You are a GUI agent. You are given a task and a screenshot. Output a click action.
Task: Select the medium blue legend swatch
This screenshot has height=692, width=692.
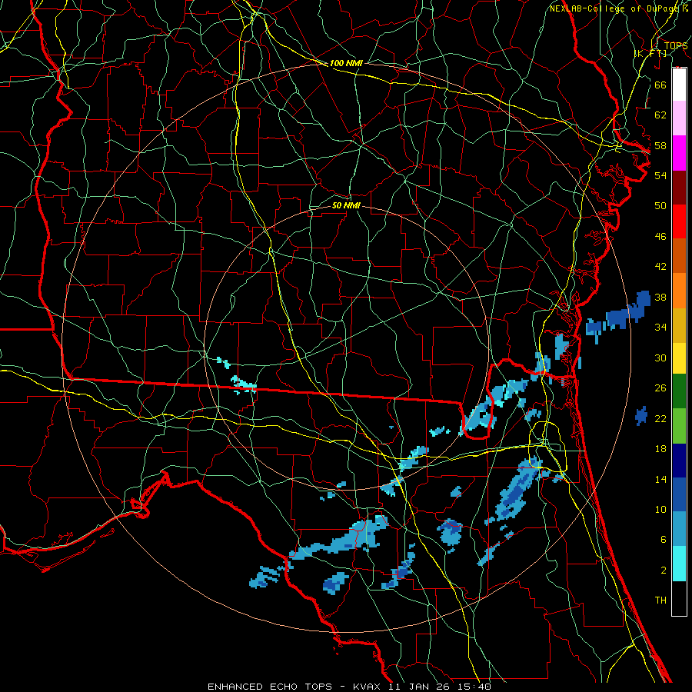[679, 494]
